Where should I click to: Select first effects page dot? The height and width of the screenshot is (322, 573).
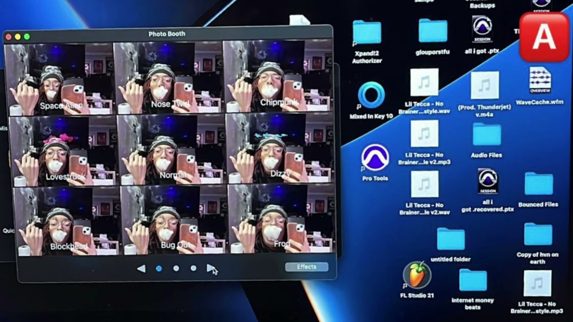tap(159, 268)
